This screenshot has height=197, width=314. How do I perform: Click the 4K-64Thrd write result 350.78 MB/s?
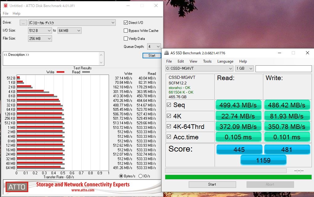coord(287,126)
